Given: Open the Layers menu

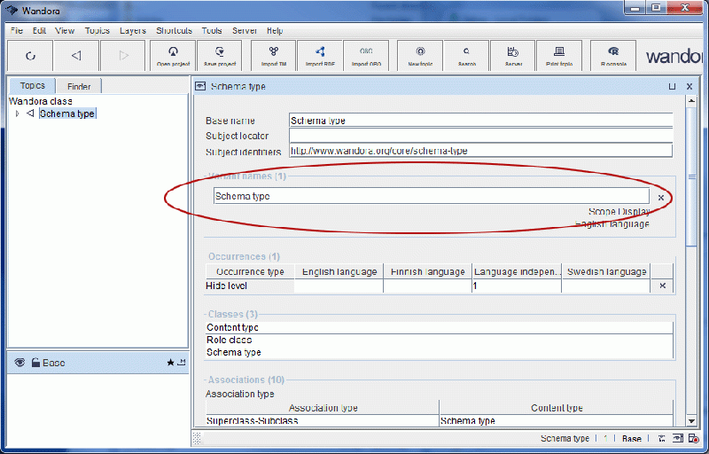Looking at the screenshot, I should click(133, 30).
